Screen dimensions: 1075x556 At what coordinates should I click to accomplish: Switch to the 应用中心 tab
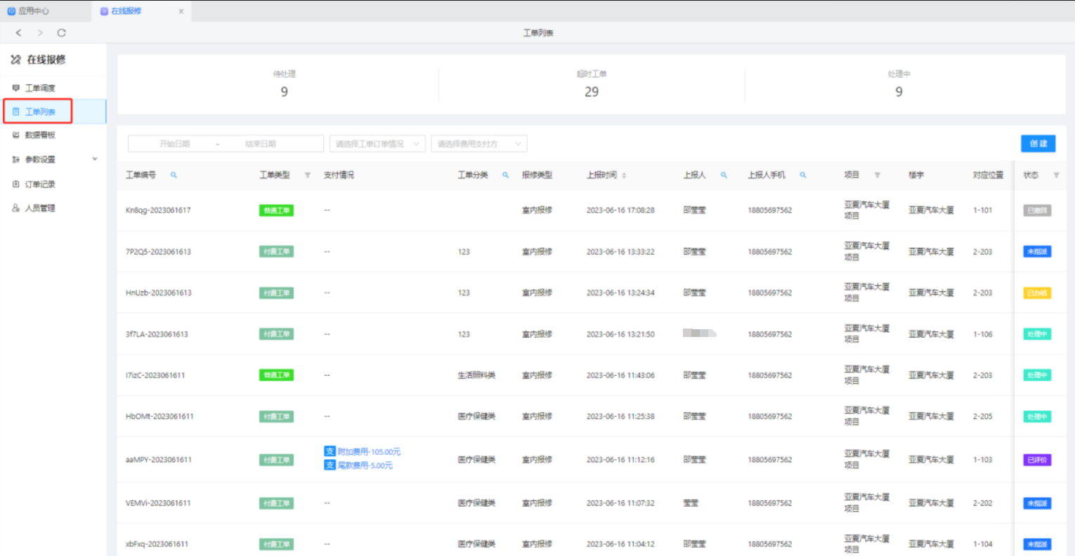click(x=28, y=11)
